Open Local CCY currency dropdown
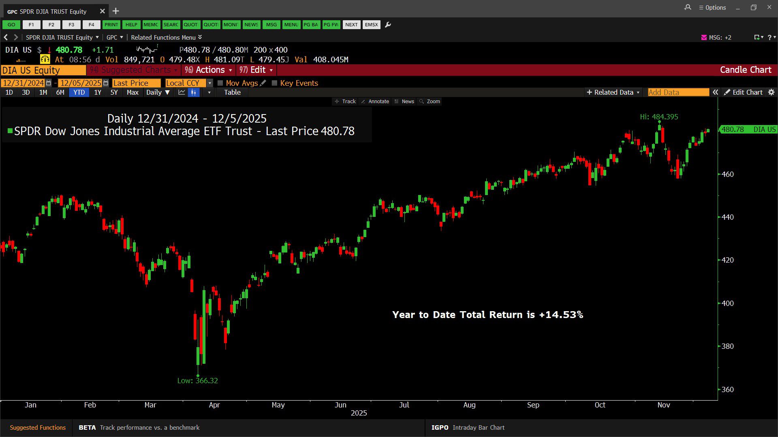 tap(209, 83)
